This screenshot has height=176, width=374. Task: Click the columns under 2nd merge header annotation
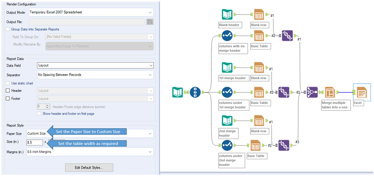[232, 160]
